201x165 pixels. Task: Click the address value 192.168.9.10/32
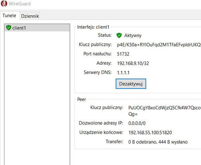[133, 63]
